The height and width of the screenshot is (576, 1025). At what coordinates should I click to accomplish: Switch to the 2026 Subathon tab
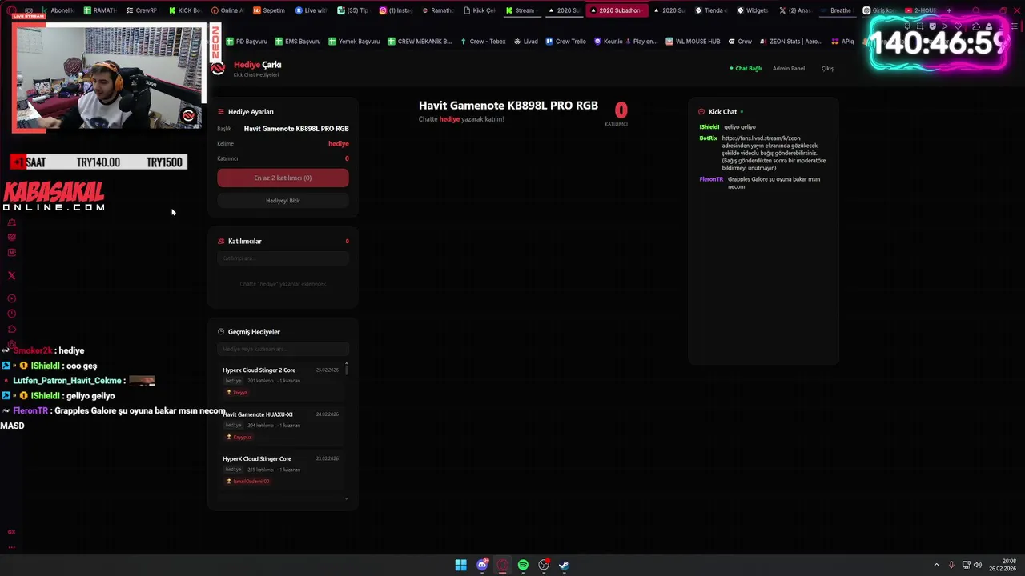[616, 10]
